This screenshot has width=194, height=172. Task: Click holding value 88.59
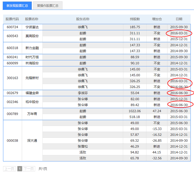135,57
